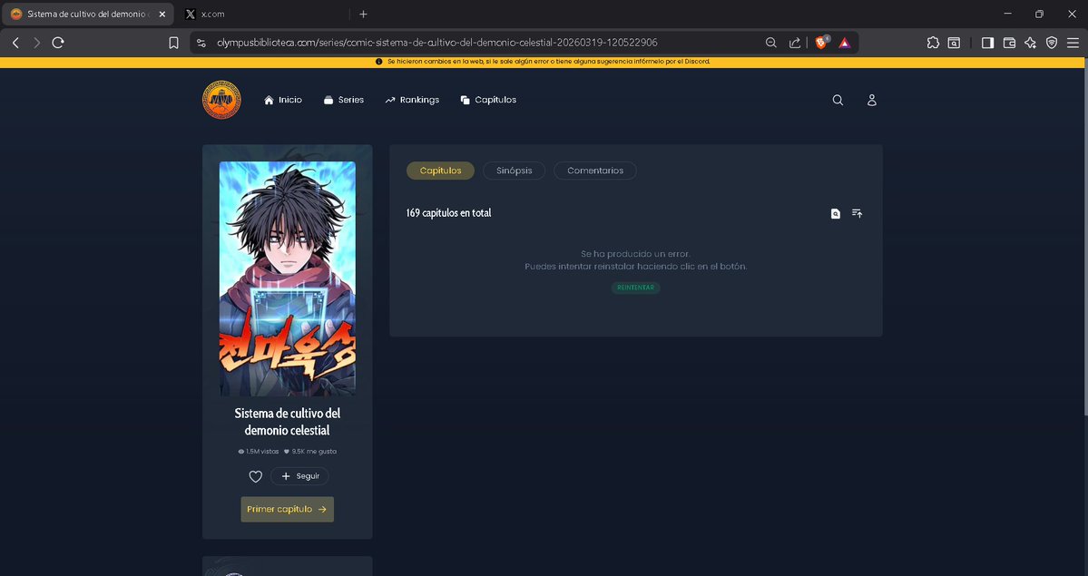The image size is (1088, 576).
Task: Open the Brave Shields lion icon
Action: pyautogui.click(x=822, y=43)
